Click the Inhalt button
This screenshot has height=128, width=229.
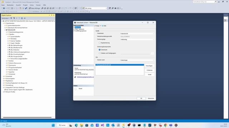[150, 75]
